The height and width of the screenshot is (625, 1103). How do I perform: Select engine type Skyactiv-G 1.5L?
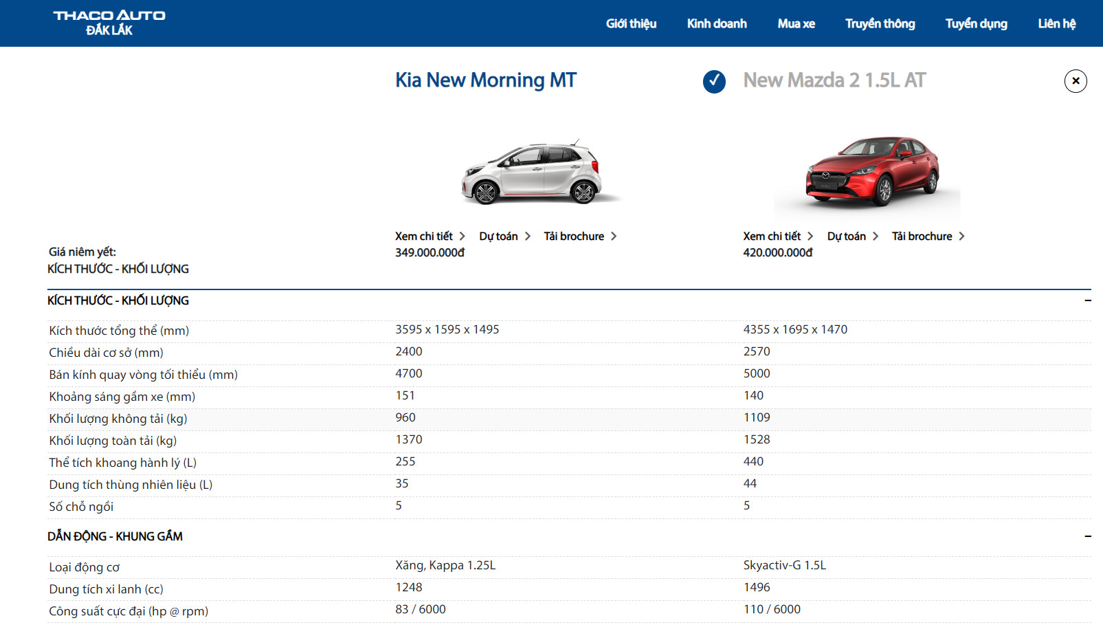pos(785,565)
